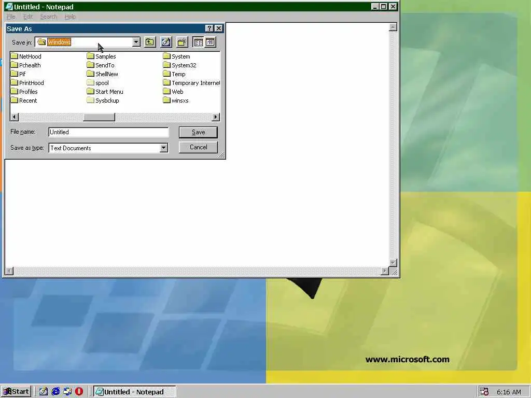The image size is (531, 398).
Task: Select the winsxs folder
Action: (x=176, y=100)
